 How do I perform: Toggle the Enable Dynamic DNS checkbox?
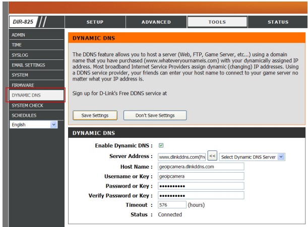(161, 145)
